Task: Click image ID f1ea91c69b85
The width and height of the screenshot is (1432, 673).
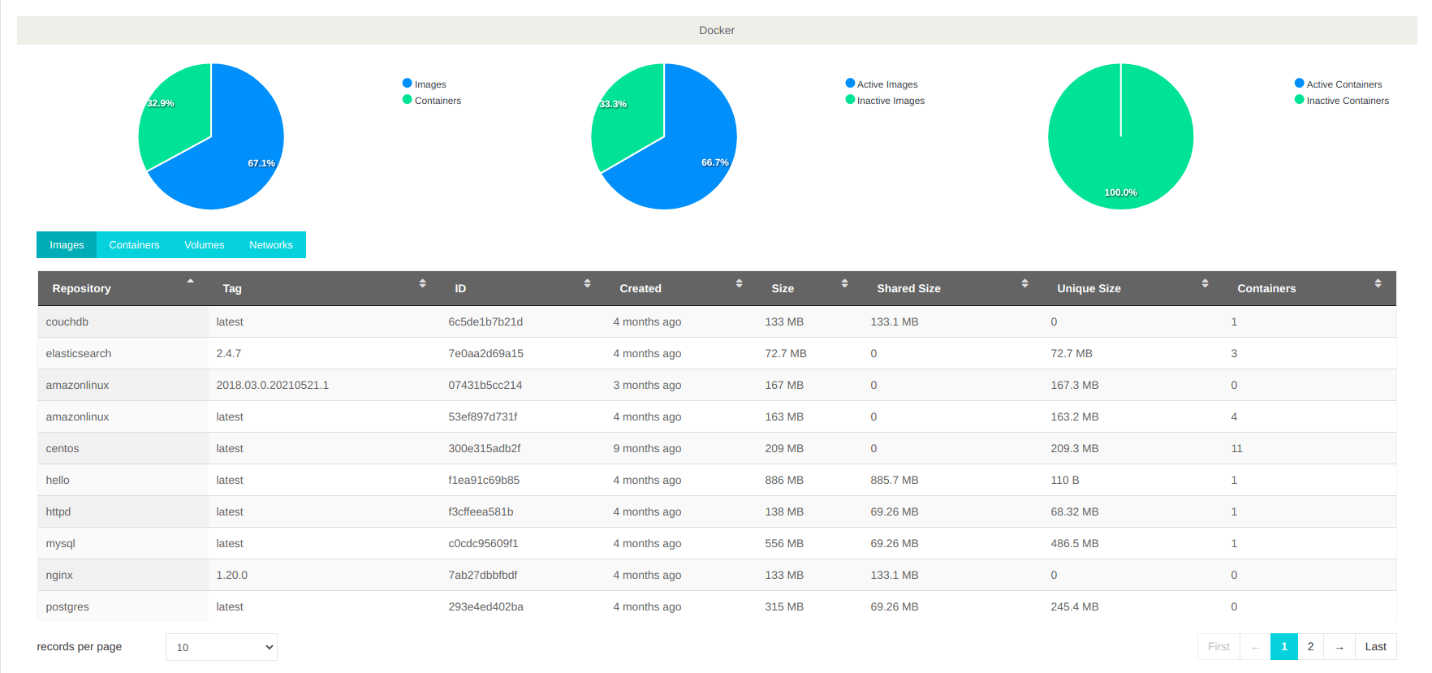Action: (484, 480)
